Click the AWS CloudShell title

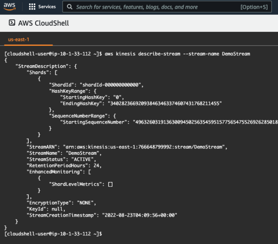(x=43, y=23)
